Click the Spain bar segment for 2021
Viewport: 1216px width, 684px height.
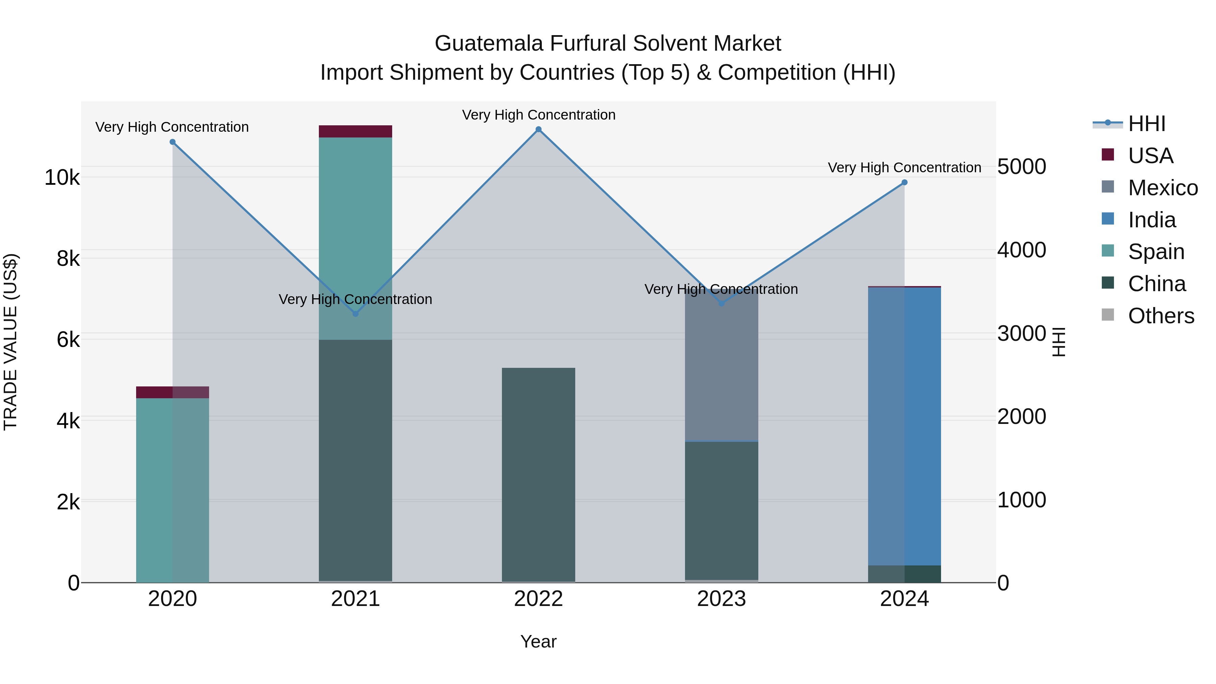pyautogui.click(x=355, y=238)
